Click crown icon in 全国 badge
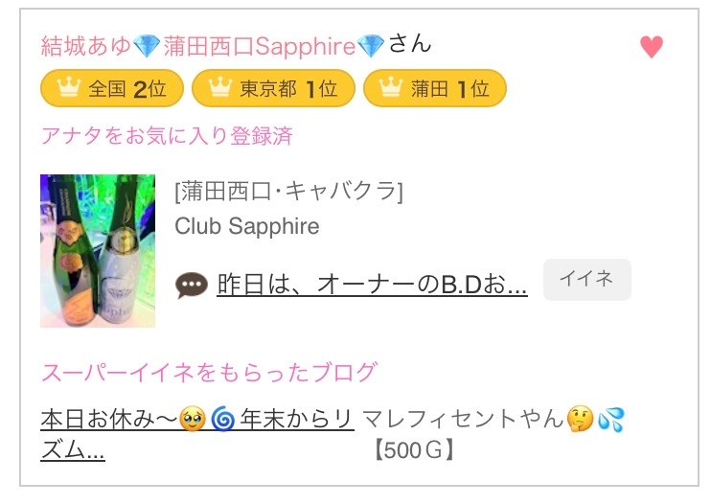This screenshot has width=711, height=504. [69, 87]
